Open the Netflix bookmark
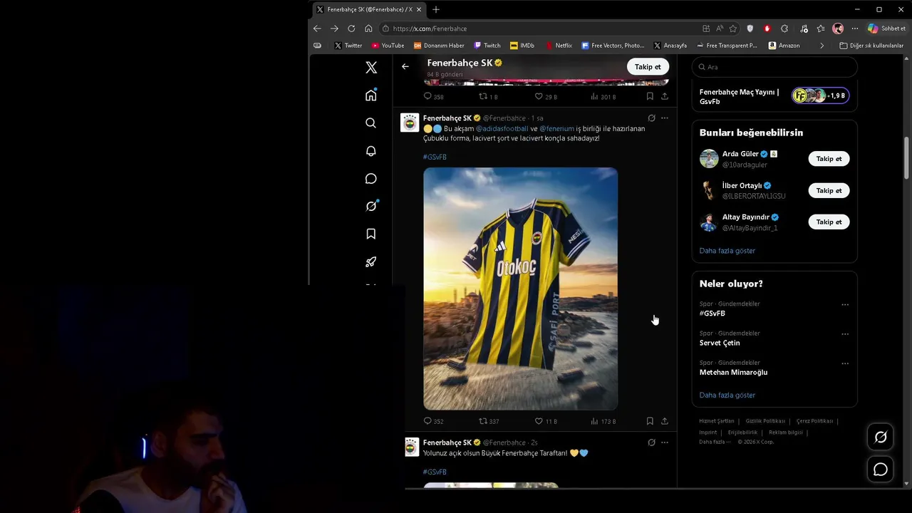 (x=559, y=46)
